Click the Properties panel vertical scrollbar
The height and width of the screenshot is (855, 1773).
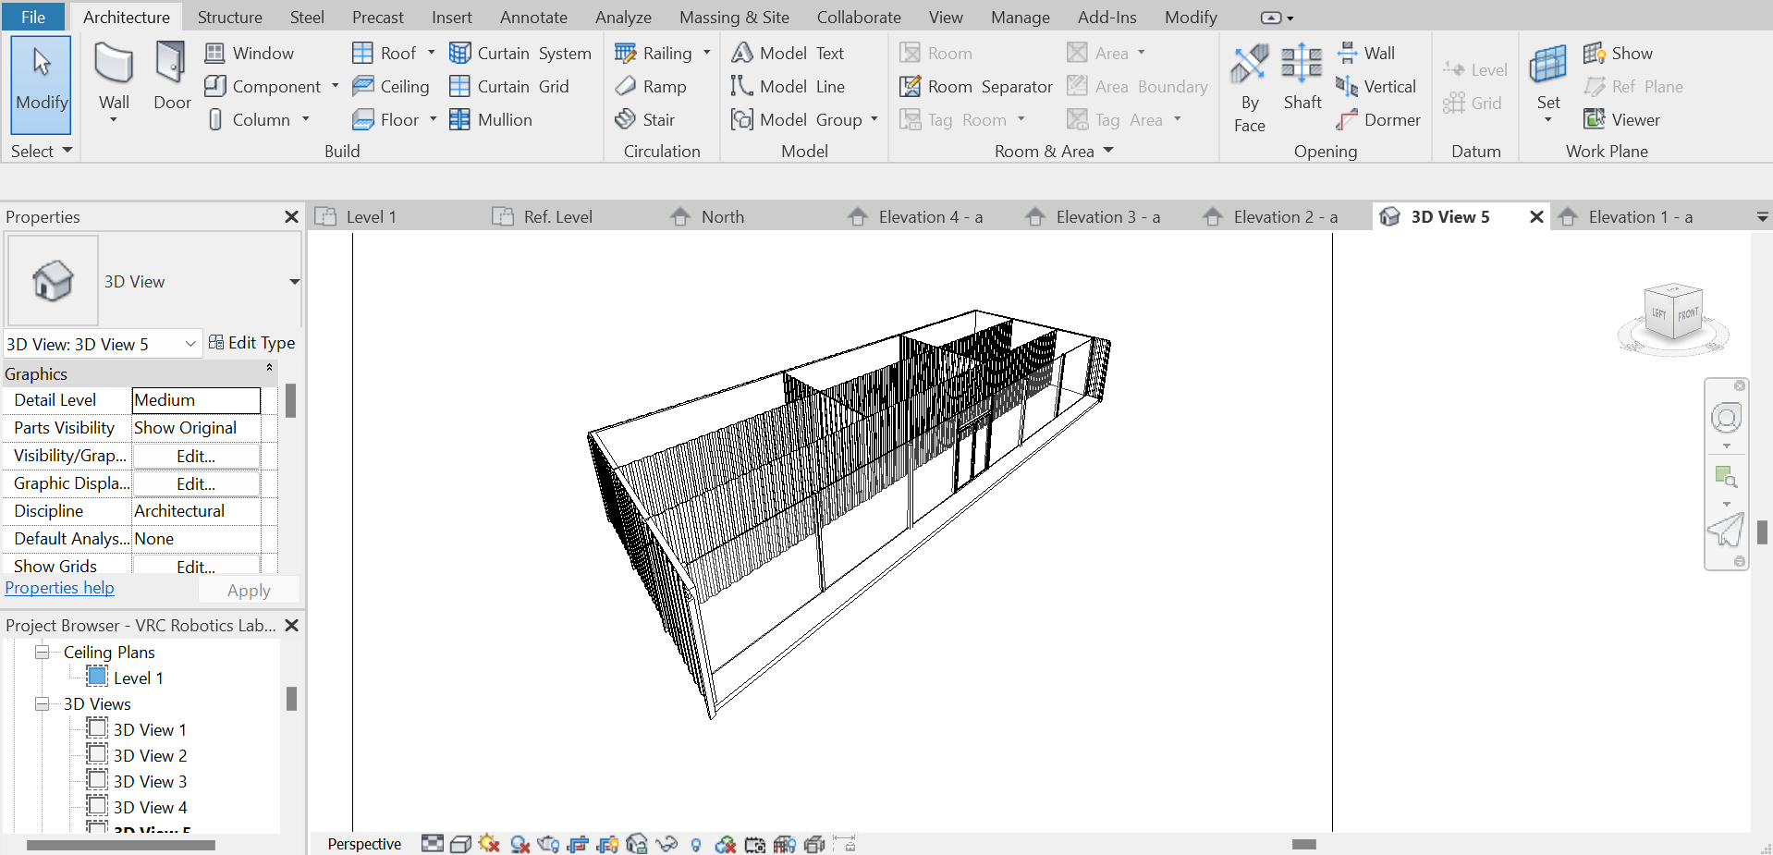[x=290, y=401]
